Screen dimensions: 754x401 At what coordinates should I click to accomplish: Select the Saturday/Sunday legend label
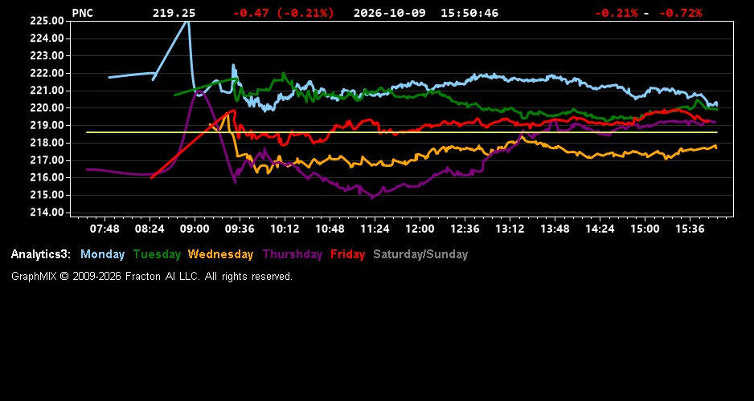pos(420,254)
